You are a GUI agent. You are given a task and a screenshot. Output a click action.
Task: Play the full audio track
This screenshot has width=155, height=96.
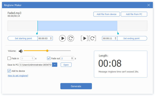pos(62,38)
